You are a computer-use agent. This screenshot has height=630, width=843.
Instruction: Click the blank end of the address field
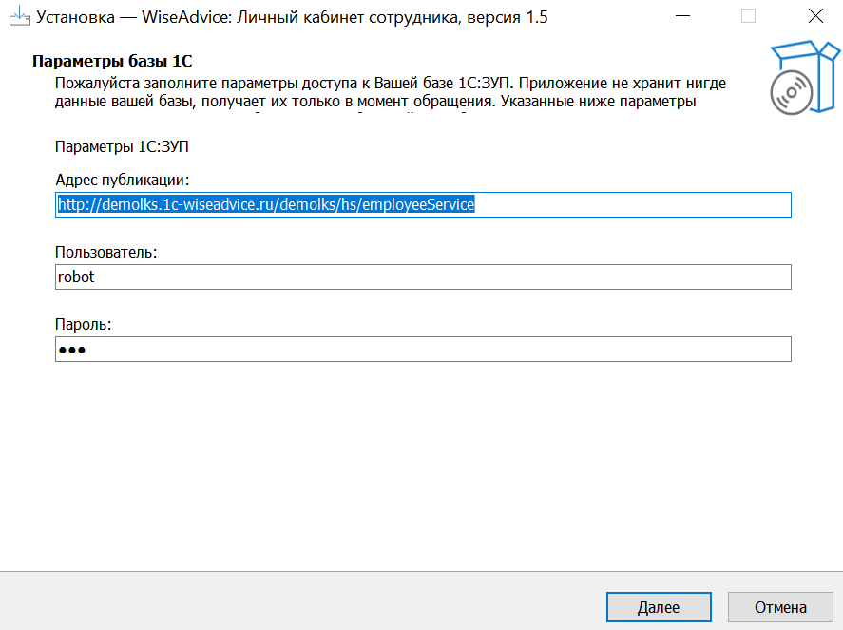tap(637, 204)
